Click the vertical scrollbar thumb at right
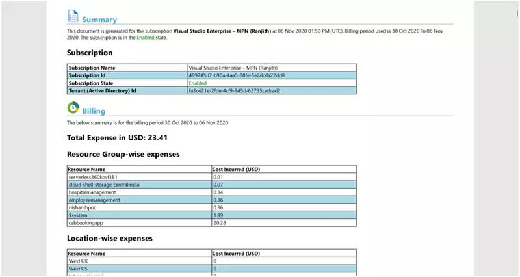 pyautogui.click(x=517, y=13)
